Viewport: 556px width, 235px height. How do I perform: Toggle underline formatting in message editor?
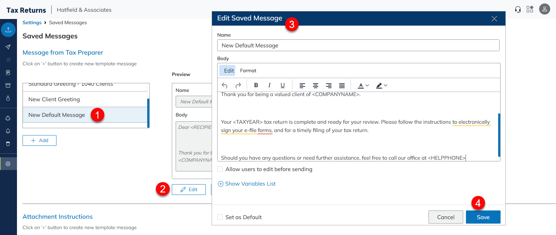283,85
